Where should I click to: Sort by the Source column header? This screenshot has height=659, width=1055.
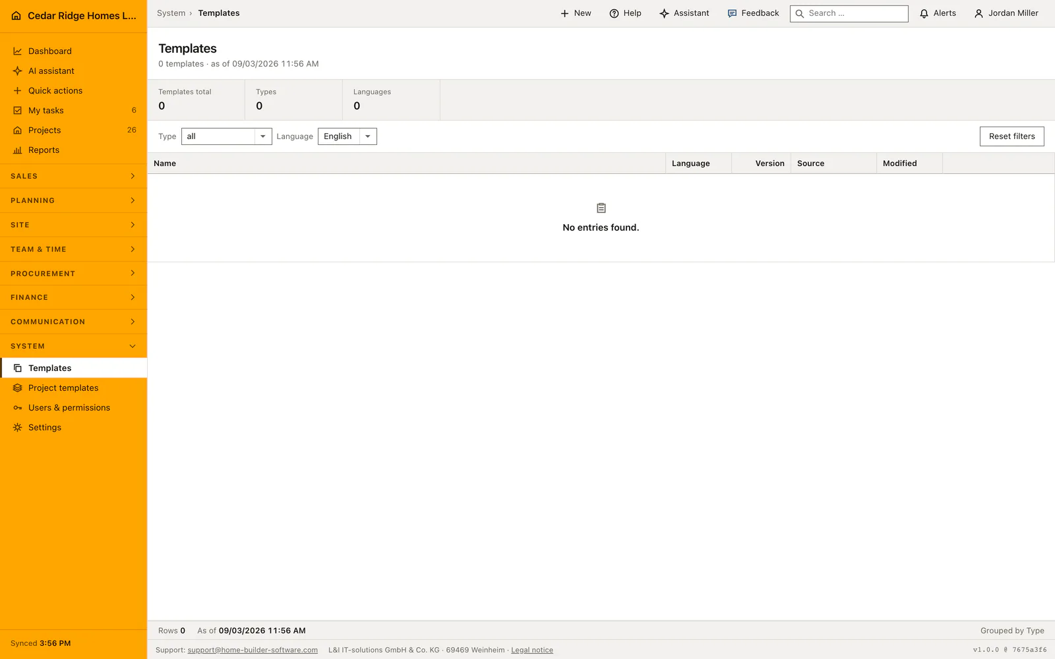click(x=833, y=163)
